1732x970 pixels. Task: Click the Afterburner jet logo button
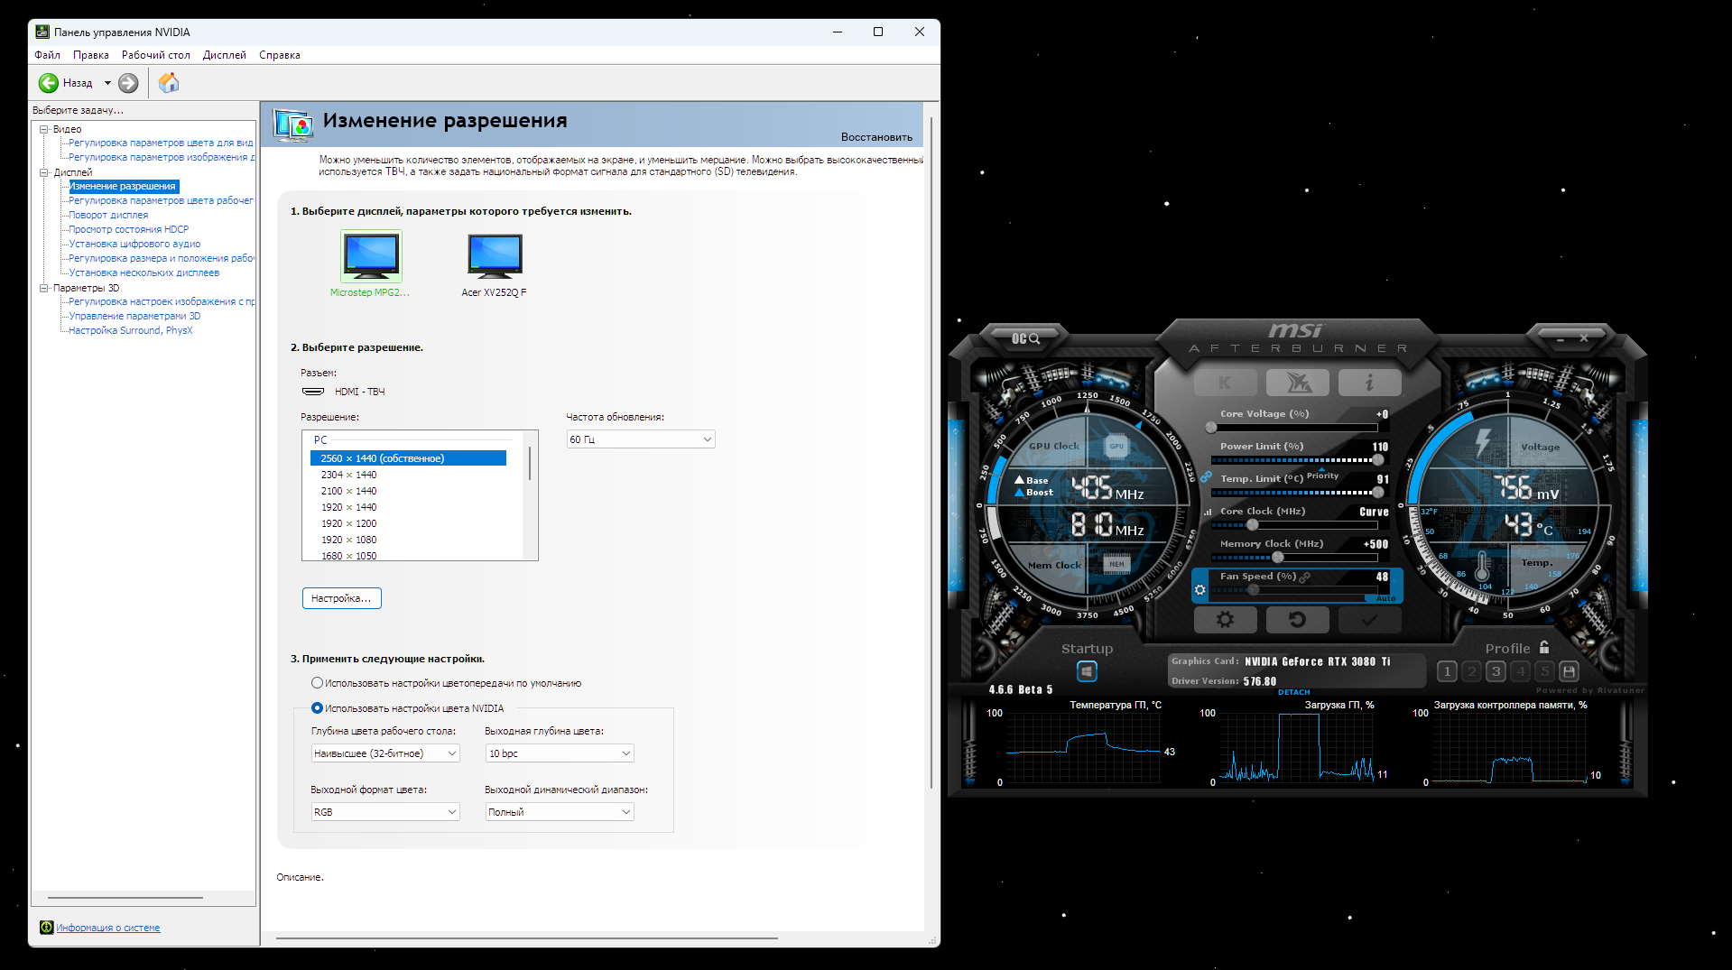(1297, 383)
